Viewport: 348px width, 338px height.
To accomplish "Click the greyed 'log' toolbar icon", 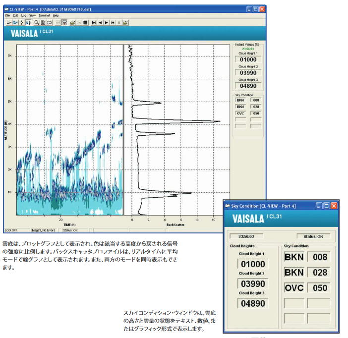I will point(79,23).
